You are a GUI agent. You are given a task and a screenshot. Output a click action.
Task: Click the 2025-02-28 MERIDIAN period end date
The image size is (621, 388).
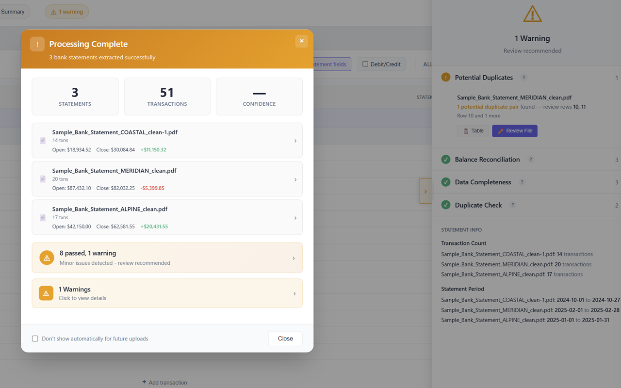(606, 310)
